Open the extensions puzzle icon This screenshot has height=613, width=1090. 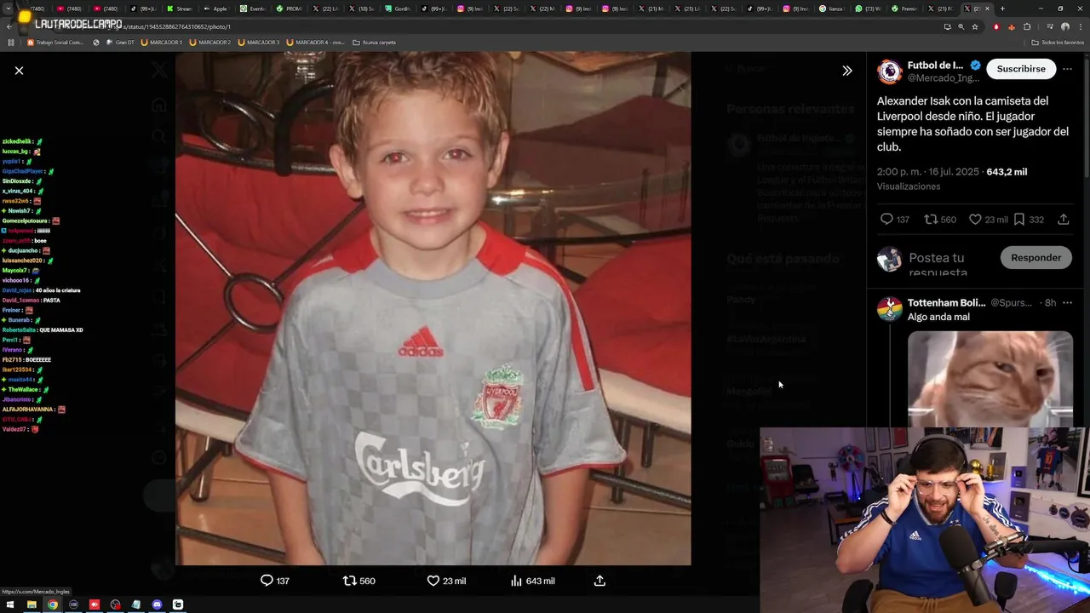point(1027,26)
